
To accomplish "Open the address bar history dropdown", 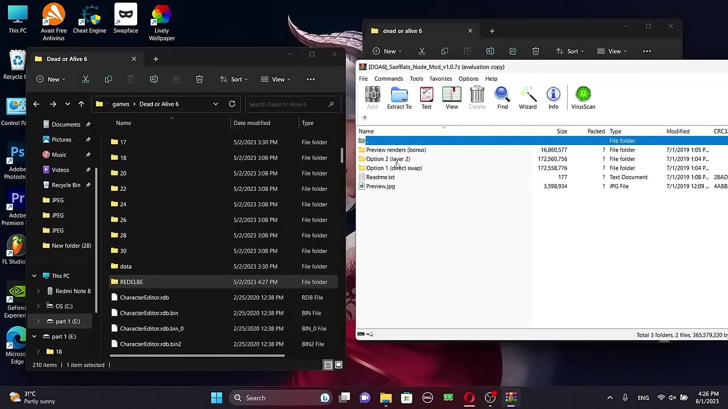I will point(216,104).
